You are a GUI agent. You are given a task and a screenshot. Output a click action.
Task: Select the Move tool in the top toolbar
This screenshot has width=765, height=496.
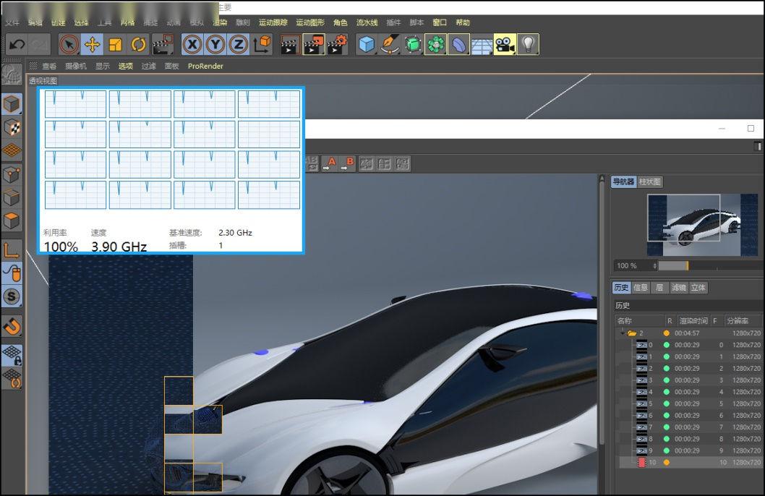point(92,45)
